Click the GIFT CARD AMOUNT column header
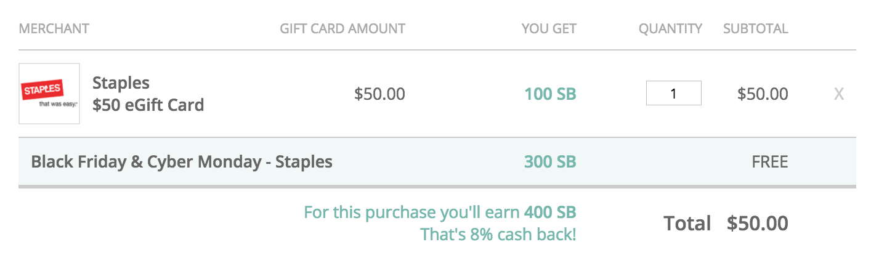Viewport: 887px width, 255px height. [342, 28]
